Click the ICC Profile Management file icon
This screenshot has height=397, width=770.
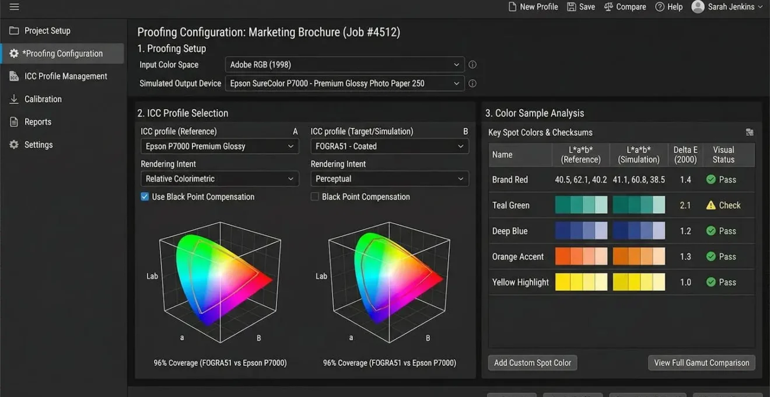tap(14, 76)
